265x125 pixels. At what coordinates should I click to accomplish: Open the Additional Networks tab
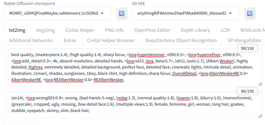pos(31,40)
